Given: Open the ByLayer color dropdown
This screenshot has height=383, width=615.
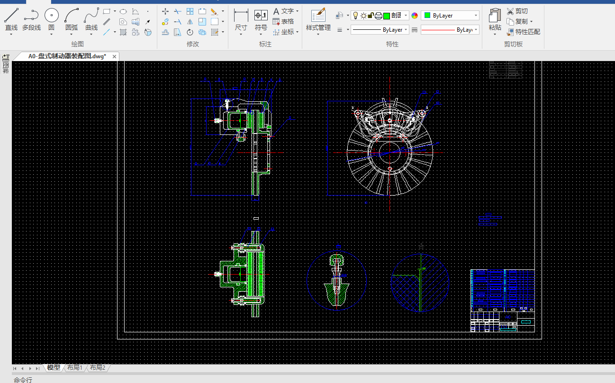Looking at the screenshot, I should (450, 16).
